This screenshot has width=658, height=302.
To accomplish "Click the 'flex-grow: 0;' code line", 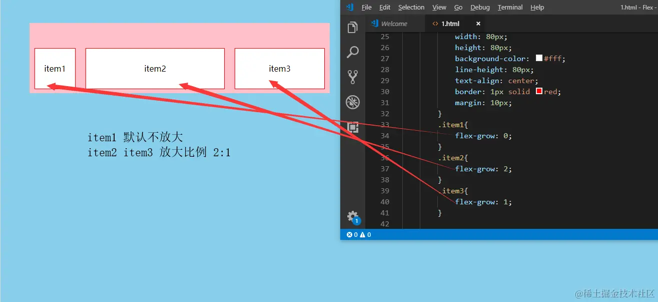I will [483, 136].
